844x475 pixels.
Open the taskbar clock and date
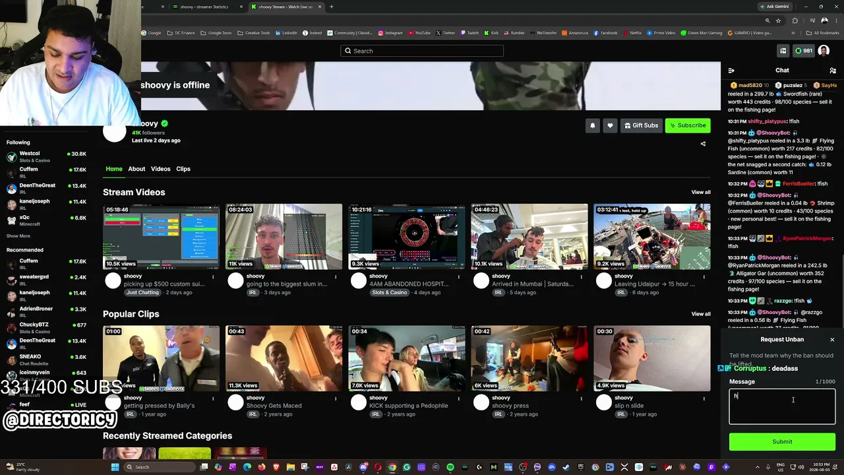click(820, 467)
